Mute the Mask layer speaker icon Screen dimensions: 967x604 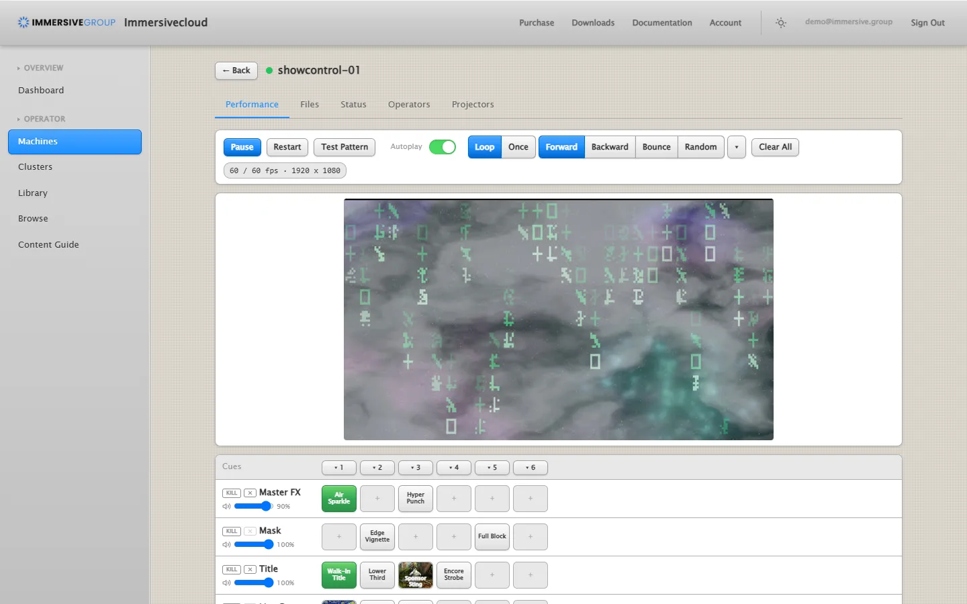(x=227, y=545)
